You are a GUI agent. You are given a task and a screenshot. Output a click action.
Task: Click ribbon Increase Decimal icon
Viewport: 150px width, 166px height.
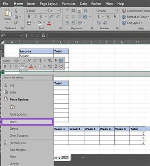click(x=99, y=23)
